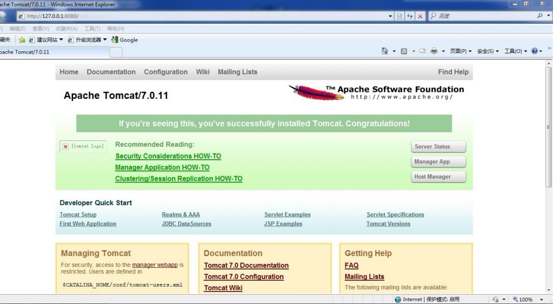
Task: Open the JSP Examples link
Action: click(283, 224)
